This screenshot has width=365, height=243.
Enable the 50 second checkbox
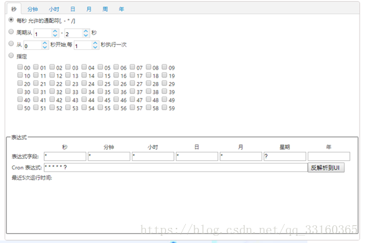(x=20, y=107)
